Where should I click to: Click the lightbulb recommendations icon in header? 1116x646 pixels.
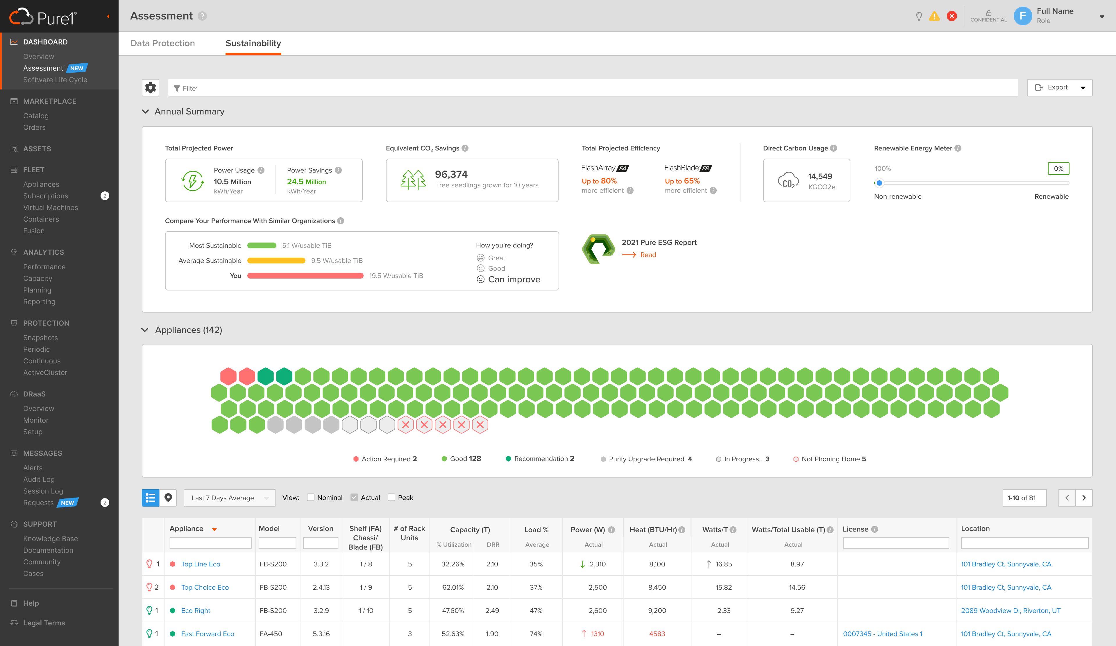pos(919,16)
